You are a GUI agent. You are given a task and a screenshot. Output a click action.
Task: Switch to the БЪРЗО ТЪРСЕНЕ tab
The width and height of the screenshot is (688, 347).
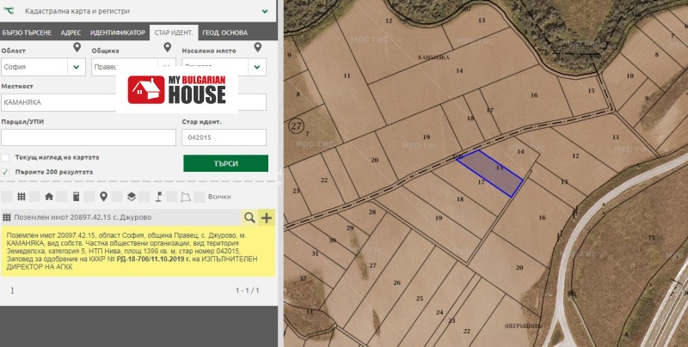[x=28, y=33]
